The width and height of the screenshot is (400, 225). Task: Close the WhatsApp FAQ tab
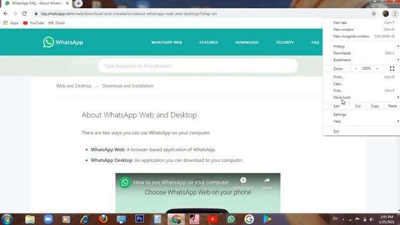[67, 3]
